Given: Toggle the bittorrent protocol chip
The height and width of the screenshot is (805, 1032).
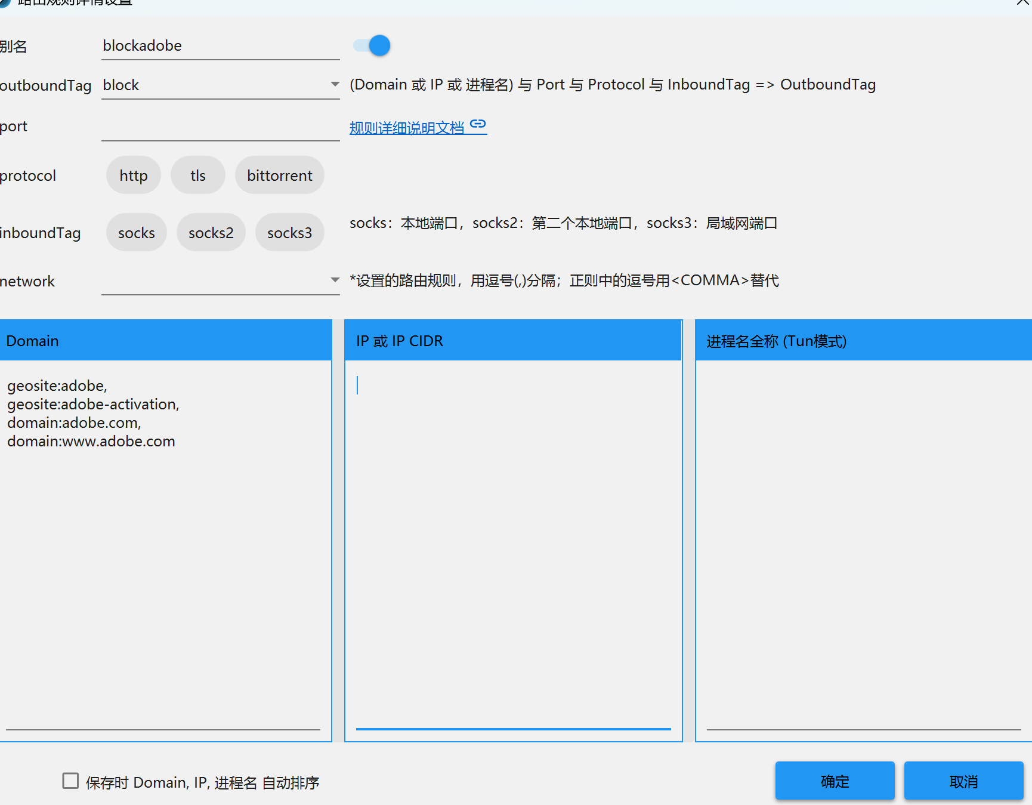Looking at the screenshot, I should click(279, 175).
